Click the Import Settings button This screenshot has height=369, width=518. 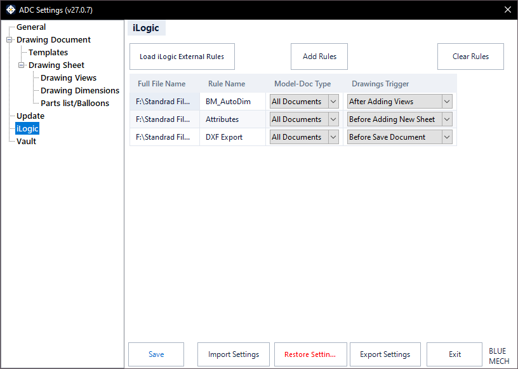[x=234, y=354]
